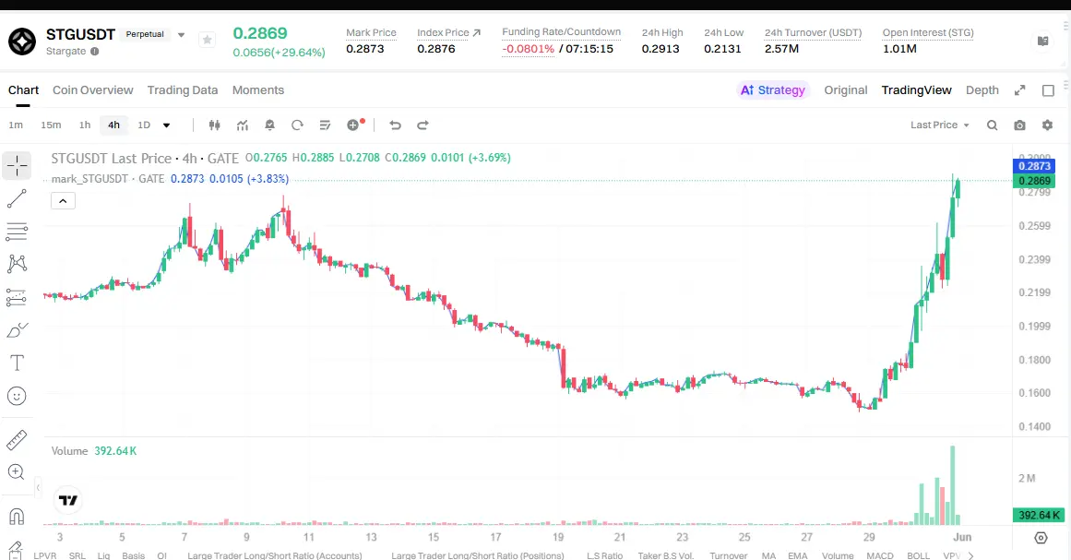Screen dimensions: 1071x560
Task: Click the plus icon with red dot
Action: tap(354, 125)
